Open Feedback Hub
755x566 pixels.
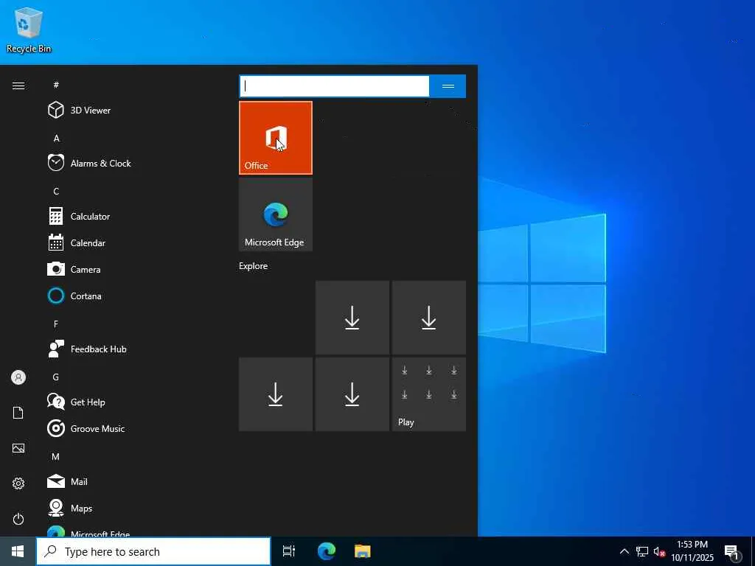[87, 349]
